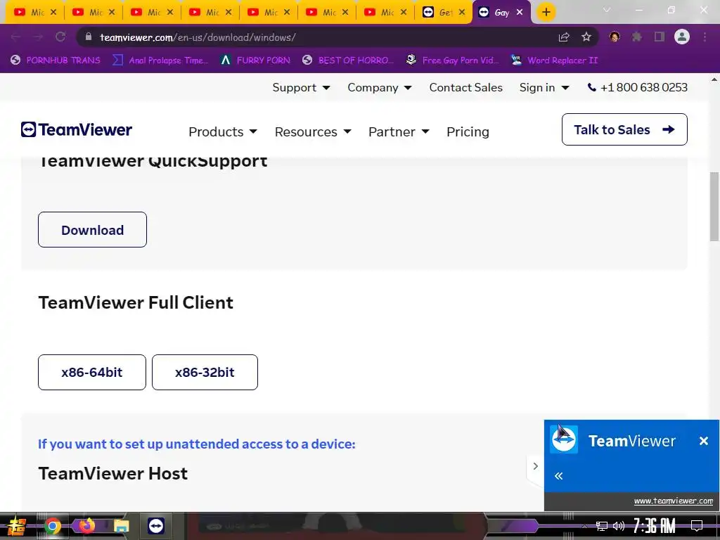Close the TeamViewer popup panel
Viewport: 720px width, 540px height.
click(x=703, y=441)
